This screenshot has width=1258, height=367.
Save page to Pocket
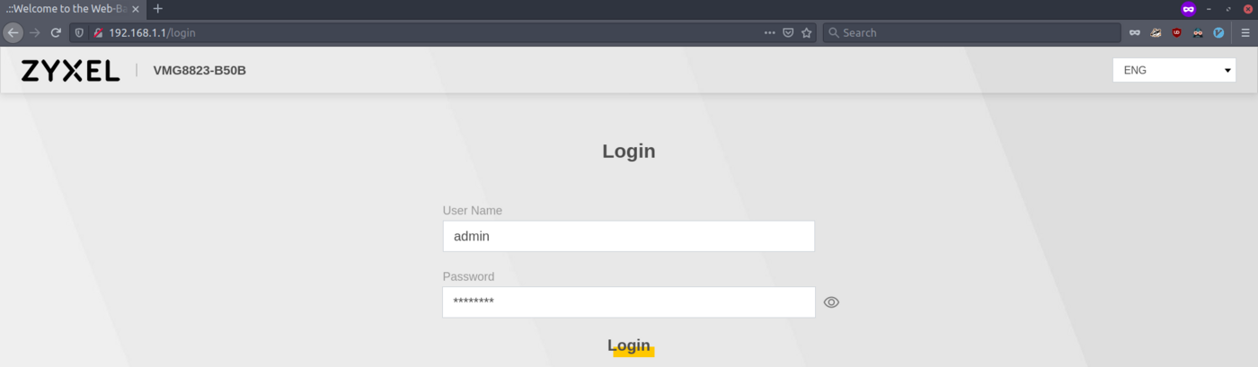(788, 32)
